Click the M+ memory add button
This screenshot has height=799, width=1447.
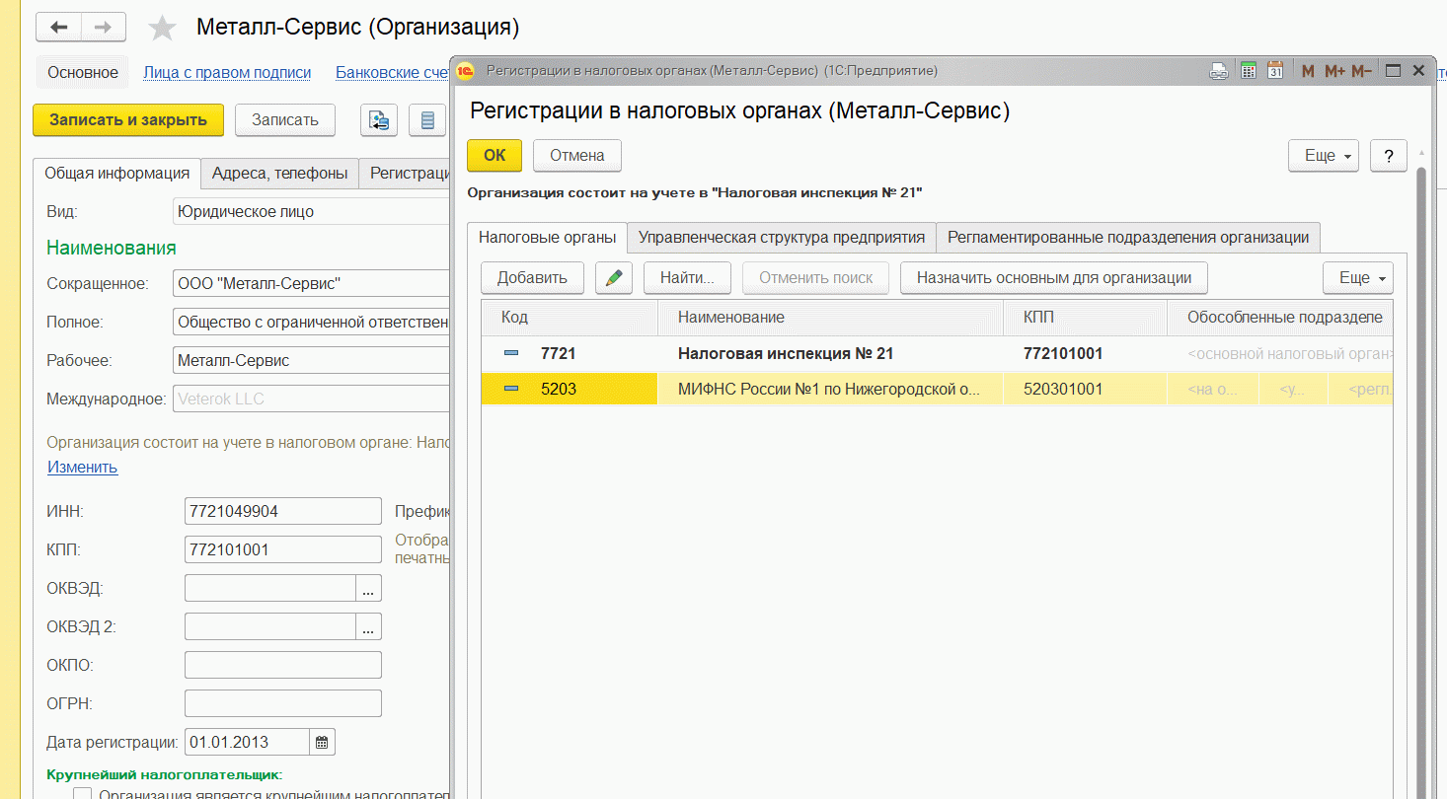[1334, 71]
